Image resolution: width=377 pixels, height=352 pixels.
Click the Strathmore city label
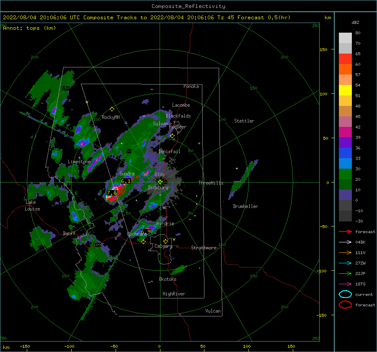[x=204, y=248]
